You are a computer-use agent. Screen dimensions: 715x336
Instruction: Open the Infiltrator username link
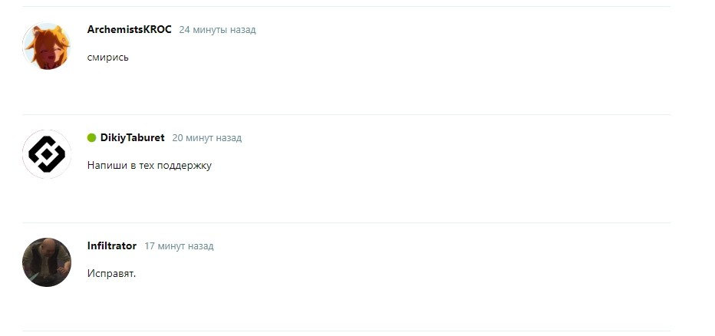point(112,245)
